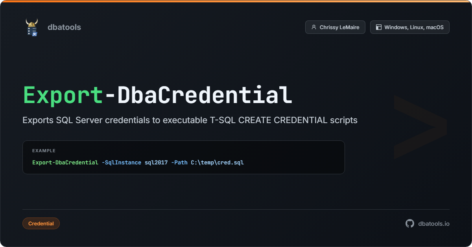Screen dimensions: 472x247
Task: Select the orange Credential tag
Action: 41,223
